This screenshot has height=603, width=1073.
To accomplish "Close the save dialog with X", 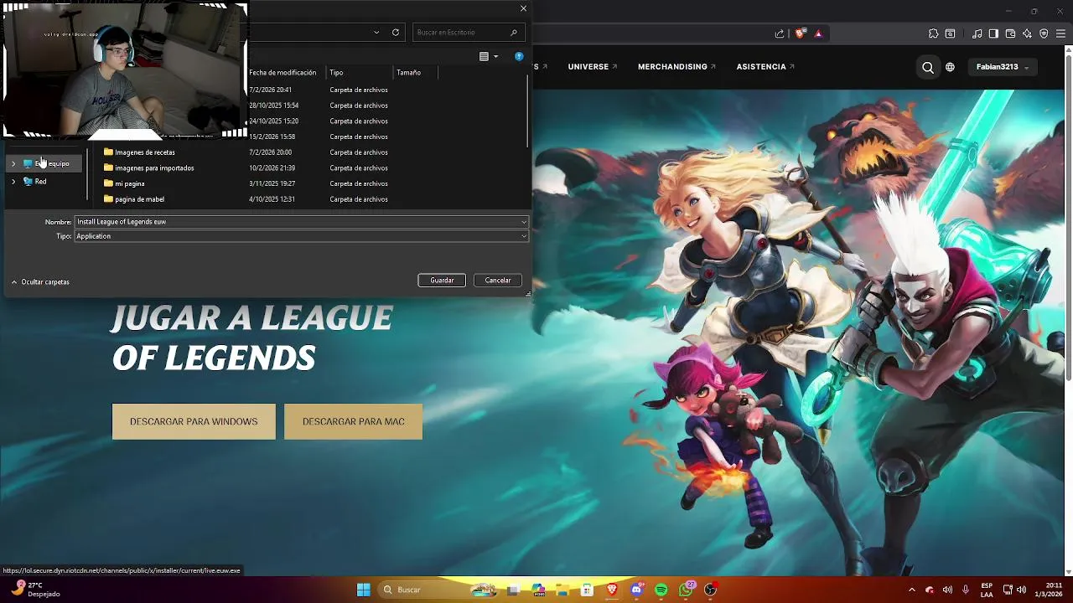I will (x=523, y=8).
